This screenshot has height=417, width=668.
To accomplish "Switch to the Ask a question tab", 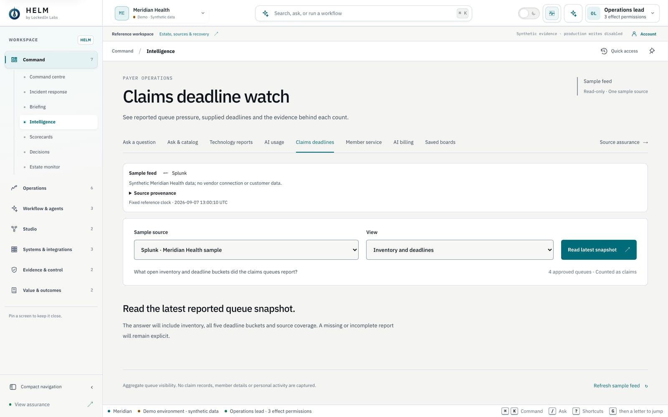I will [x=139, y=142].
